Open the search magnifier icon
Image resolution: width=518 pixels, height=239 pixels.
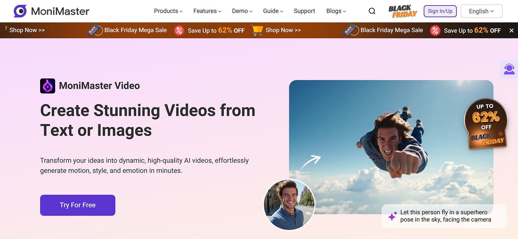[372, 11]
